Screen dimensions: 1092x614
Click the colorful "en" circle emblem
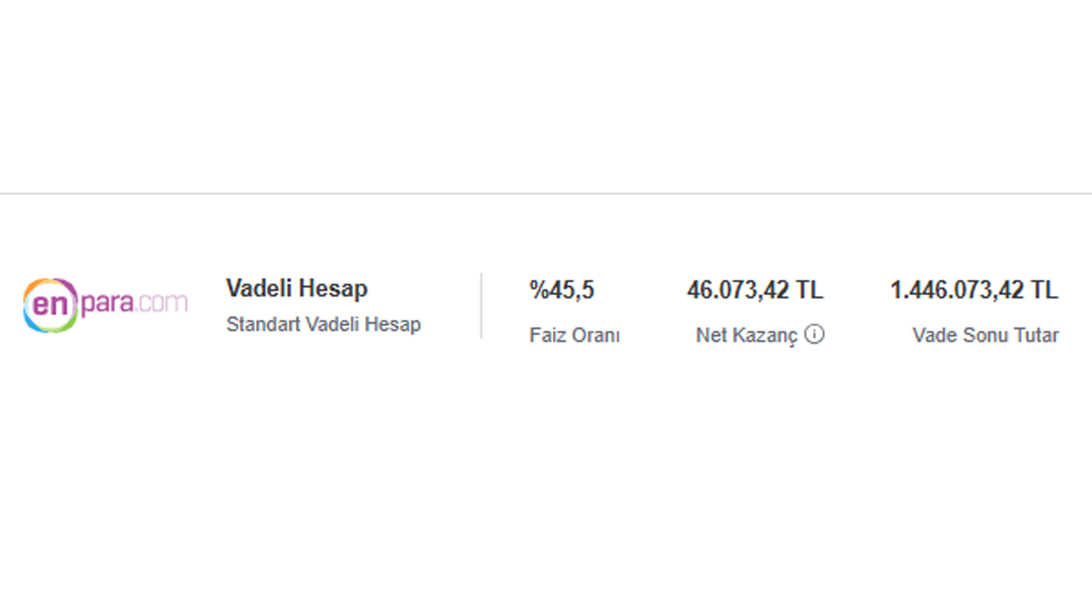pyautogui.click(x=50, y=304)
